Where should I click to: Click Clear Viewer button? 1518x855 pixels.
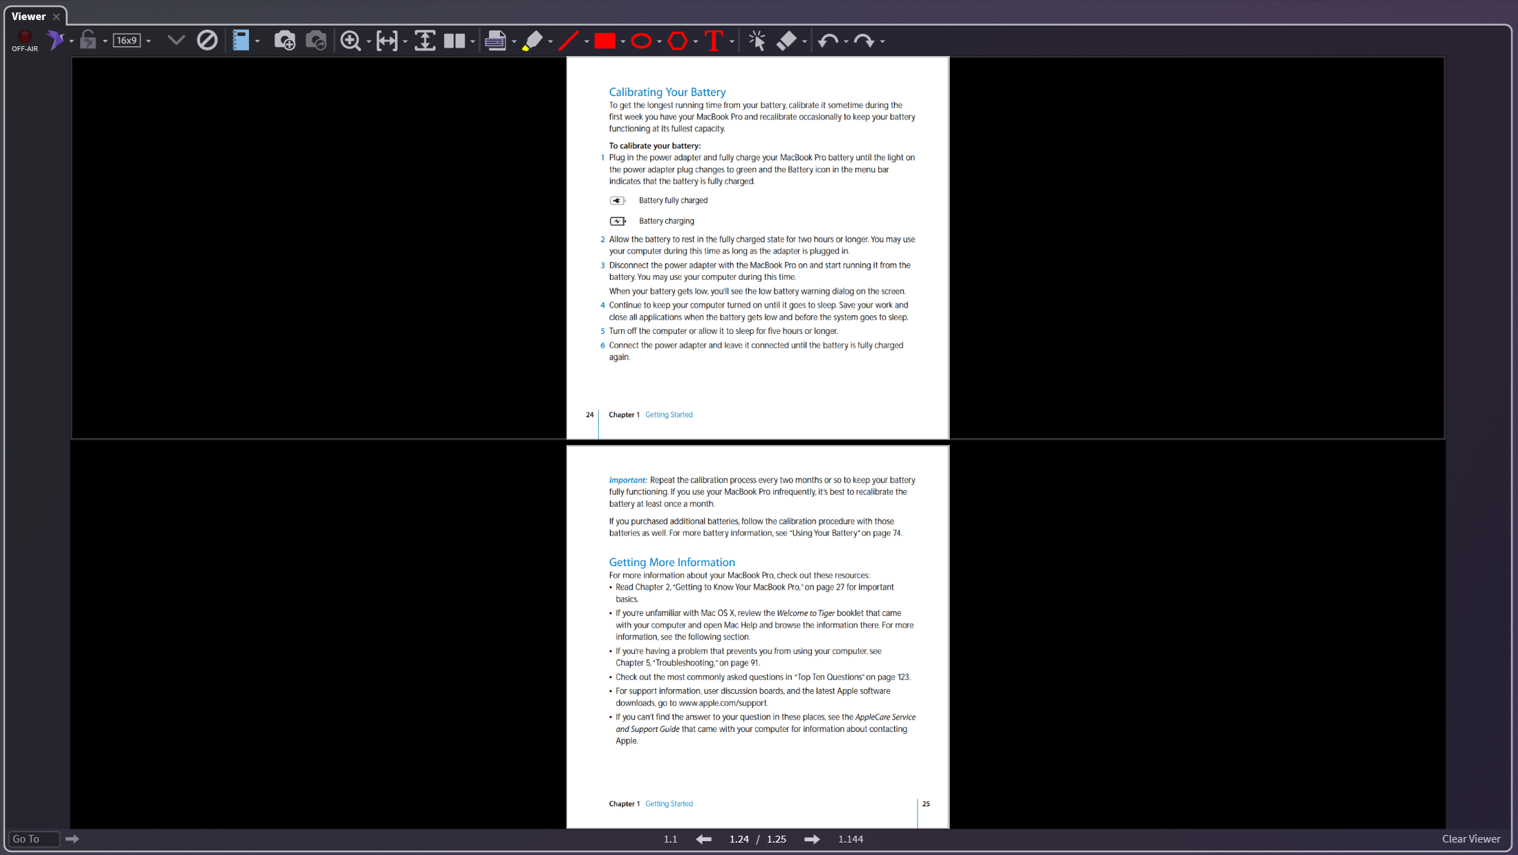[1471, 838]
